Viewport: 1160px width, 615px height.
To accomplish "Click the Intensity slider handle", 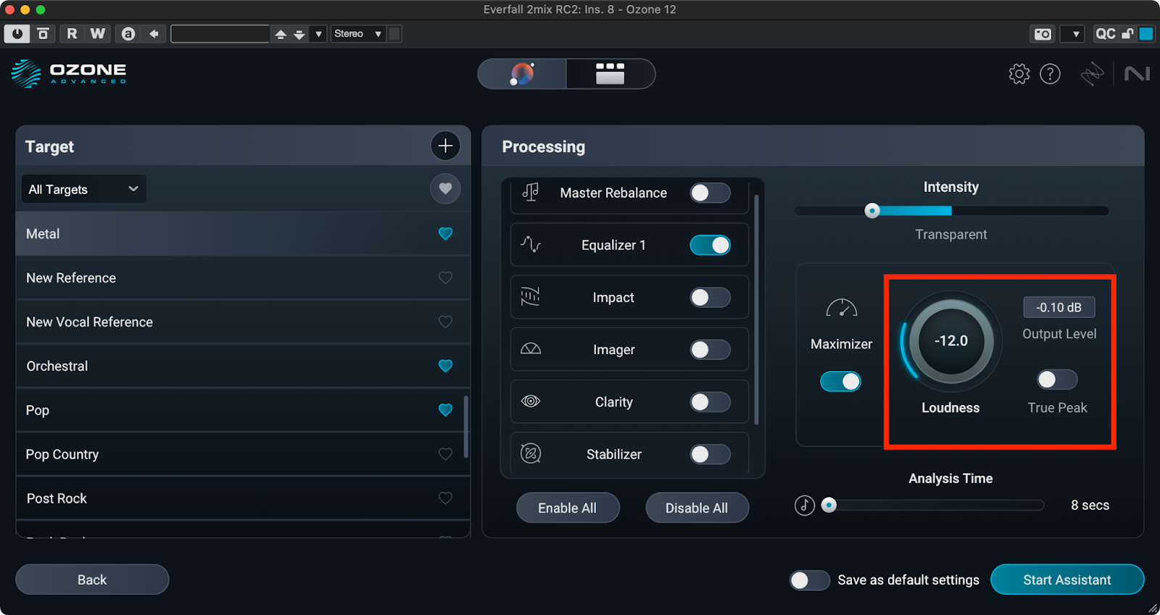I will [x=872, y=211].
